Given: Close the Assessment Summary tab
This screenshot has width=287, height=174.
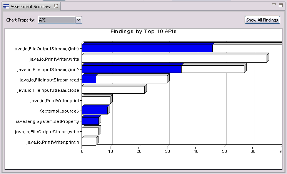Looking at the screenshot, I should pyautogui.click(x=56, y=7).
